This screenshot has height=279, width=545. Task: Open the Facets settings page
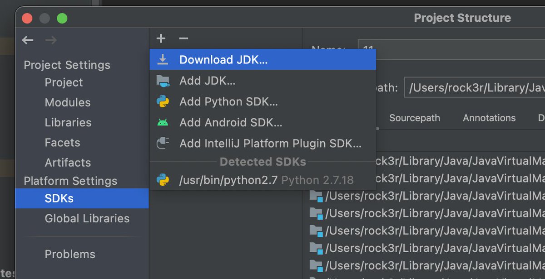coord(62,142)
